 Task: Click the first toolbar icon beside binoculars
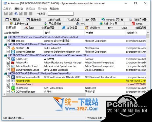tap(6, 14)
